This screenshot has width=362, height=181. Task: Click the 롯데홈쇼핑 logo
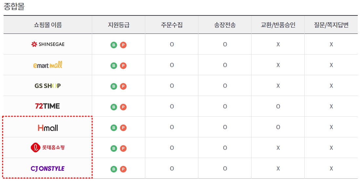[48, 148]
